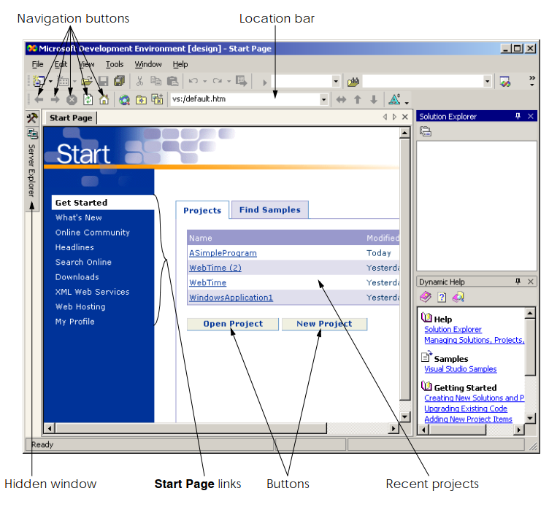Open the File menu

pyautogui.click(x=37, y=64)
